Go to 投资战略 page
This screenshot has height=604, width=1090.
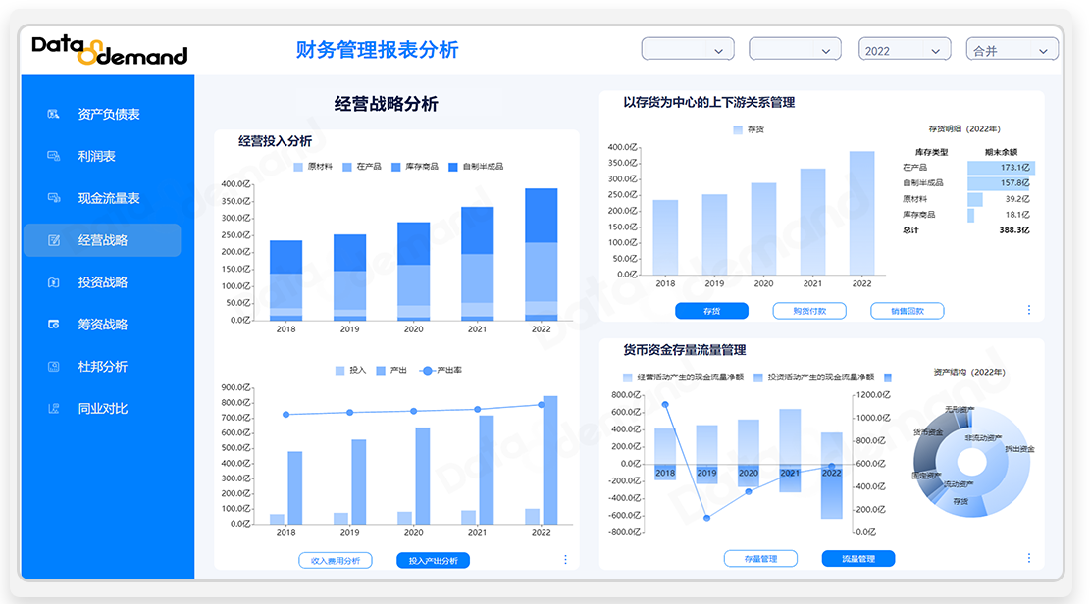(x=102, y=282)
